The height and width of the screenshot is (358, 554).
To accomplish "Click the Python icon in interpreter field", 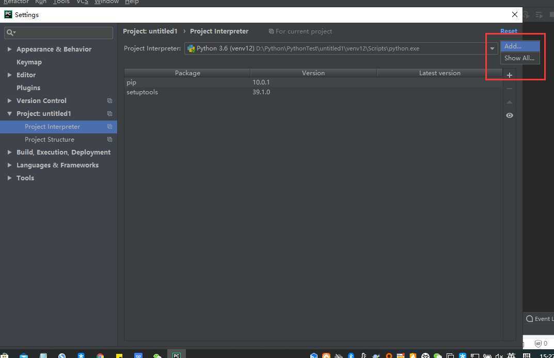I will tap(191, 48).
